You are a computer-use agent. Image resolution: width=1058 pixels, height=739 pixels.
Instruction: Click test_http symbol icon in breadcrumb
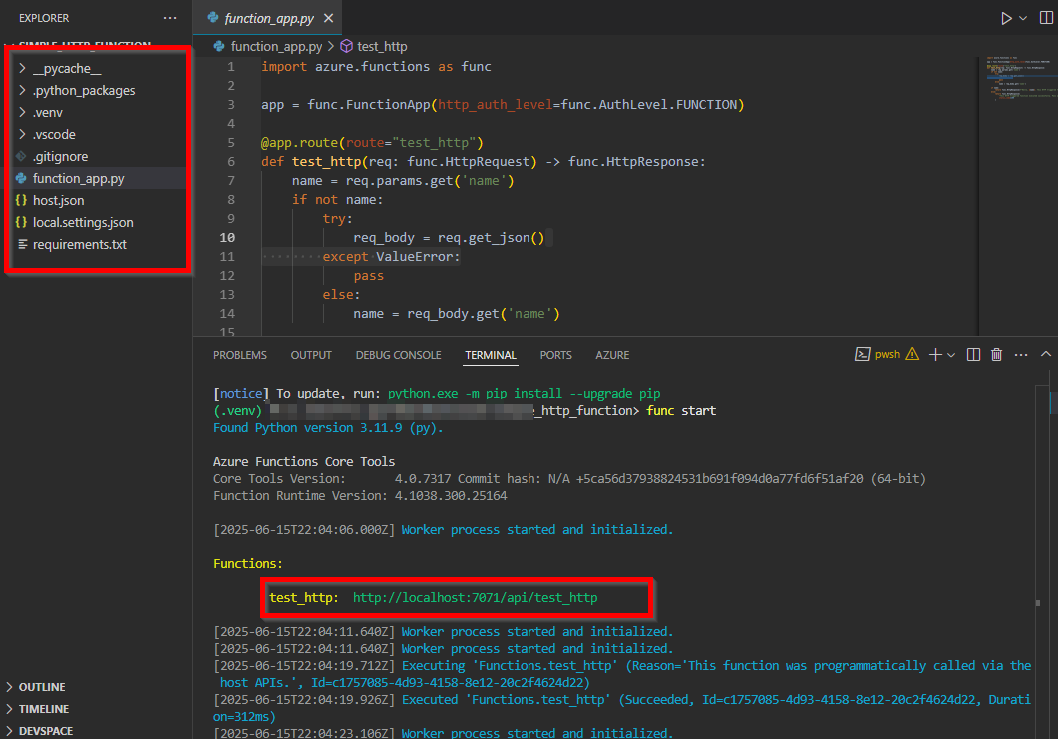pyautogui.click(x=346, y=46)
